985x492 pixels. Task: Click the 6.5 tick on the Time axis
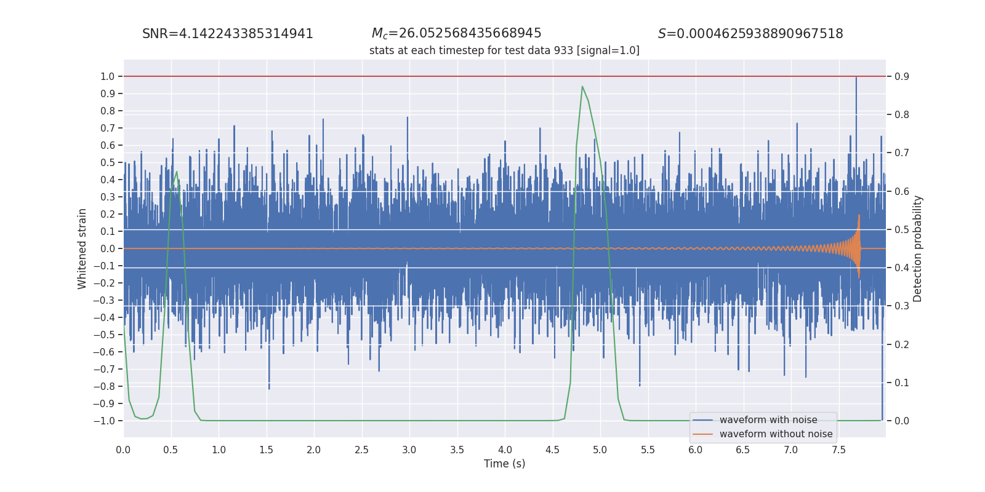pos(743,450)
